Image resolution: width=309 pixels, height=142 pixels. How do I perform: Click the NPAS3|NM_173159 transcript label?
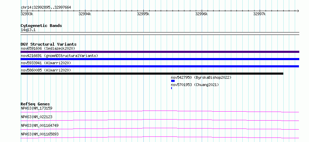coord(36,108)
